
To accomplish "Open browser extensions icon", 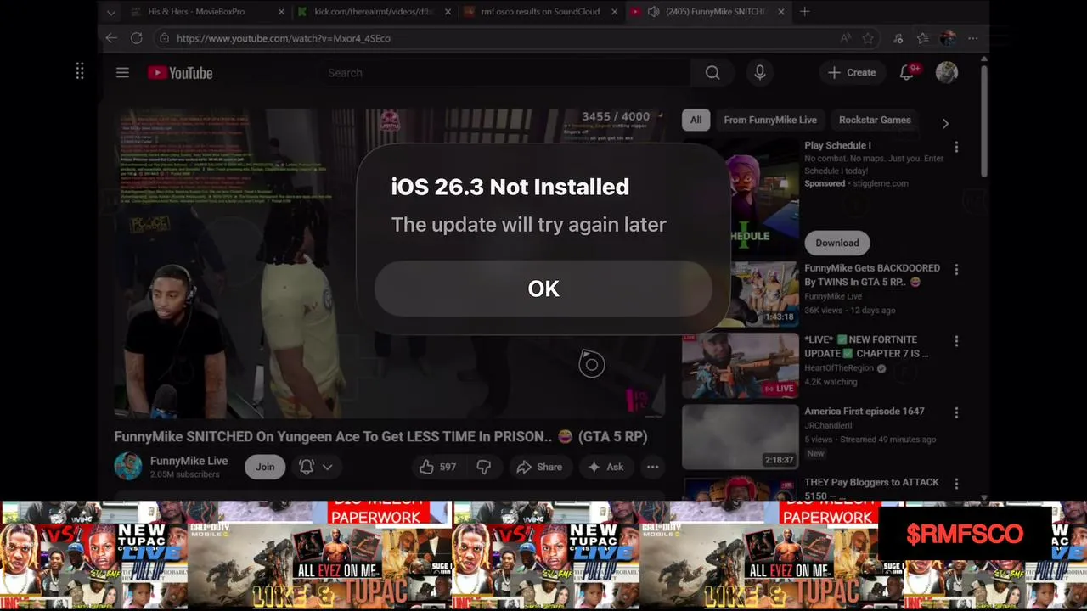I will 898,38.
